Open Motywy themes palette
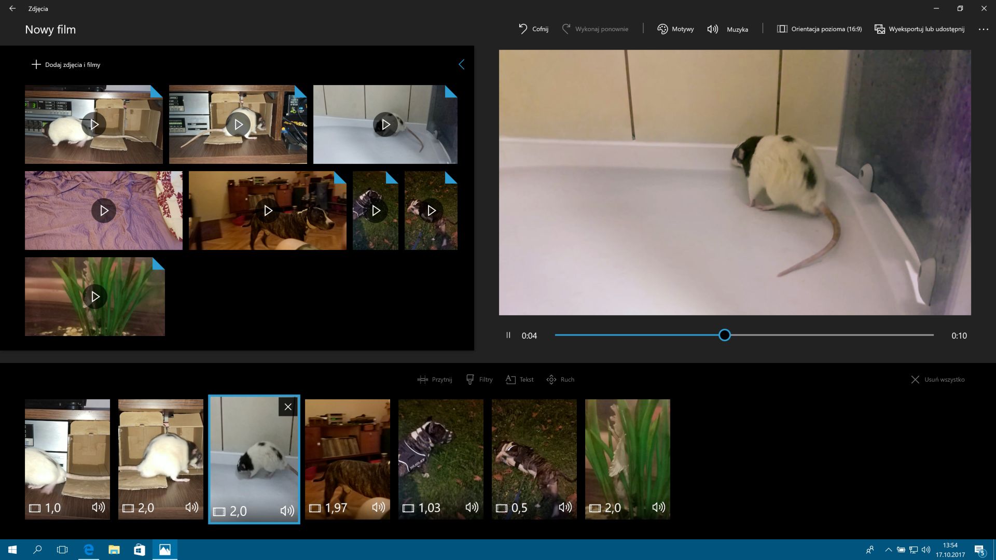This screenshot has width=996, height=560. click(675, 29)
